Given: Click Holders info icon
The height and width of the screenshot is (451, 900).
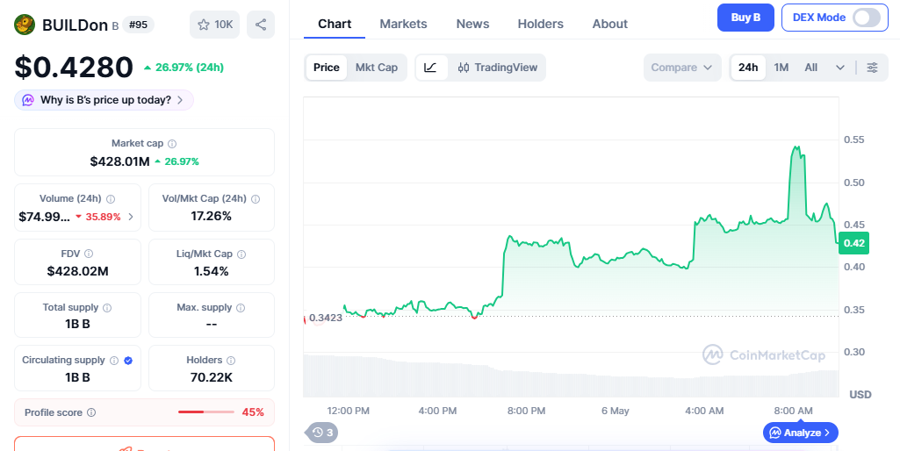Looking at the screenshot, I should tap(231, 361).
